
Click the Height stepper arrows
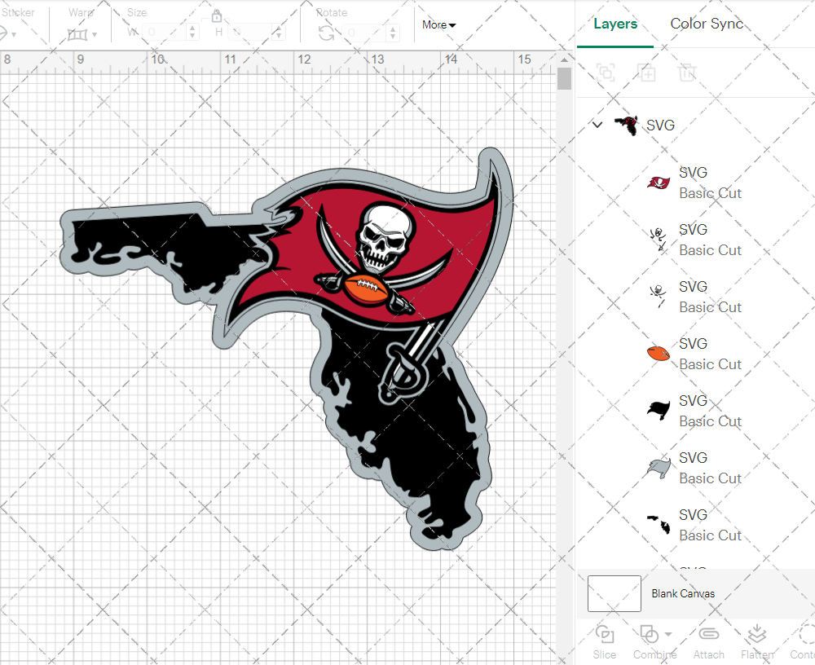[278, 33]
